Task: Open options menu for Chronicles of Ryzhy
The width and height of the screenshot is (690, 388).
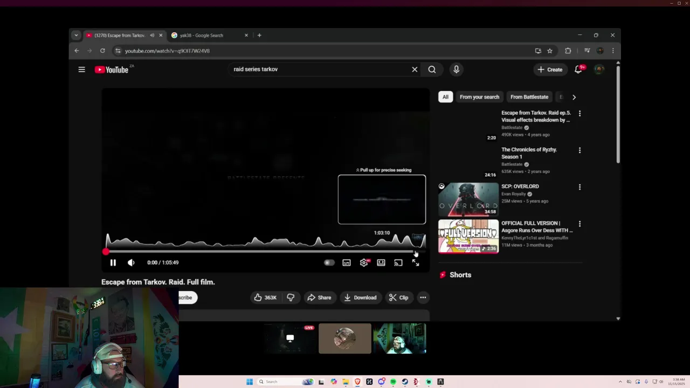Action: click(579, 150)
